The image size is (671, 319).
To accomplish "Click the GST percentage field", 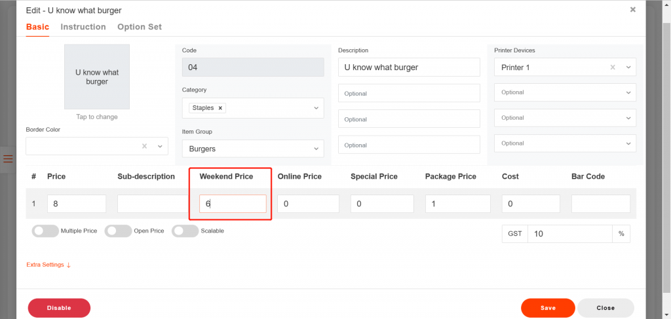I will [x=569, y=234].
